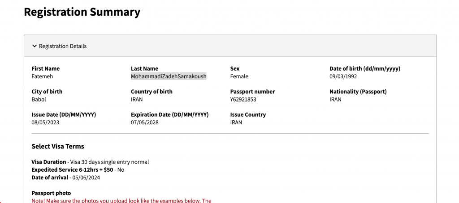The height and width of the screenshot is (203, 459).
Task: Click the Visa Duration line
Action: coord(90,162)
